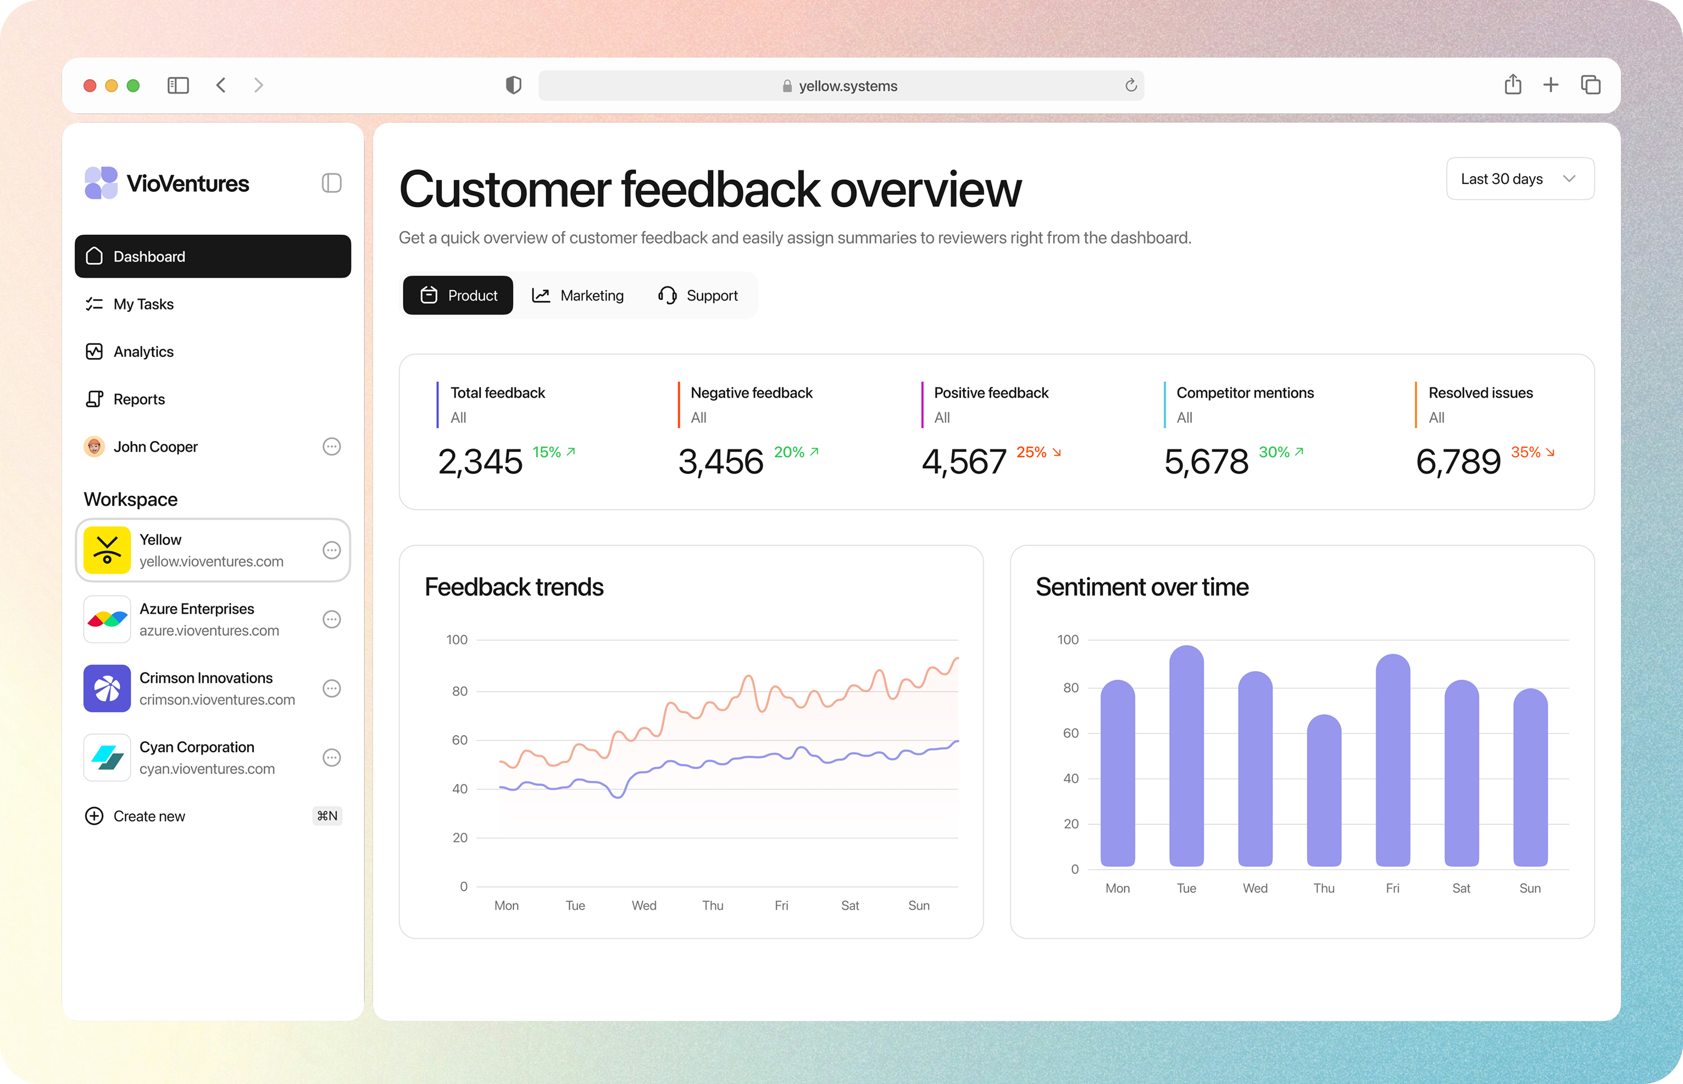Click John Cooper's avatar

click(94, 446)
